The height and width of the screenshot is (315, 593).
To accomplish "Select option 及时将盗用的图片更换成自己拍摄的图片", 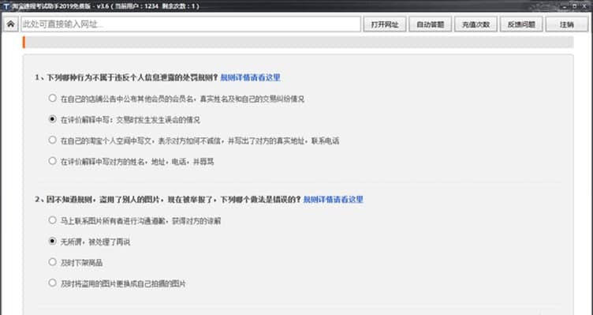I will coord(53,283).
